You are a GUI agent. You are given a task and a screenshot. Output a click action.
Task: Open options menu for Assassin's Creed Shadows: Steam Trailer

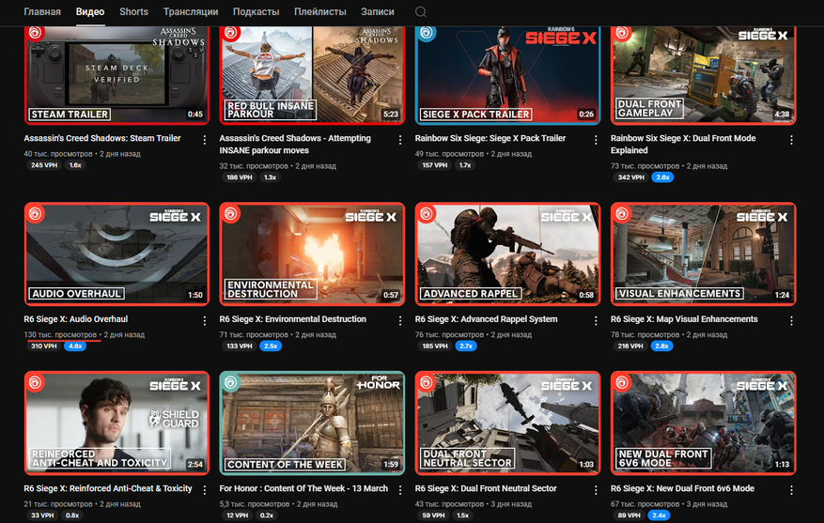click(205, 140)
